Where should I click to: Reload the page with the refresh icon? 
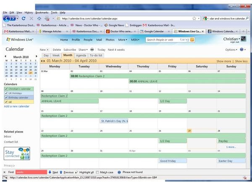(24, 18)
